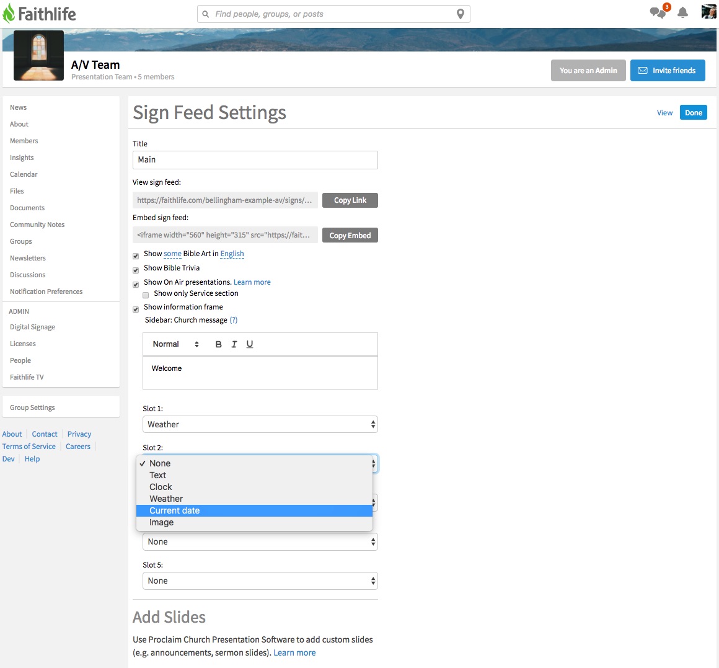Toggle Show some Bible Art checkbox
The height and width of the screenshot is (668, 719).
pos(136,256)
